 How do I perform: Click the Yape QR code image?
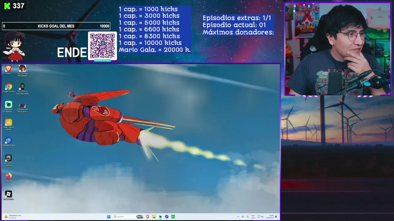pos(103,46)
